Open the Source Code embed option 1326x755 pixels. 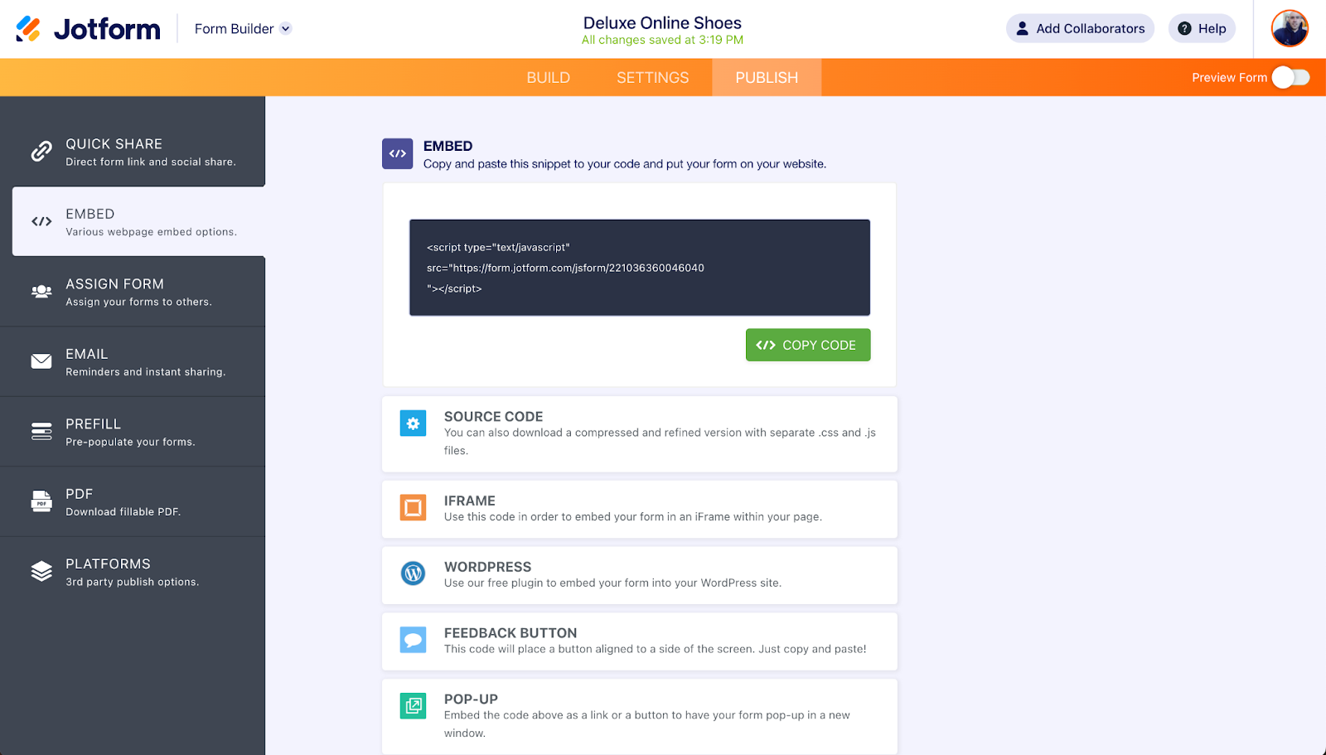[640, 434]
